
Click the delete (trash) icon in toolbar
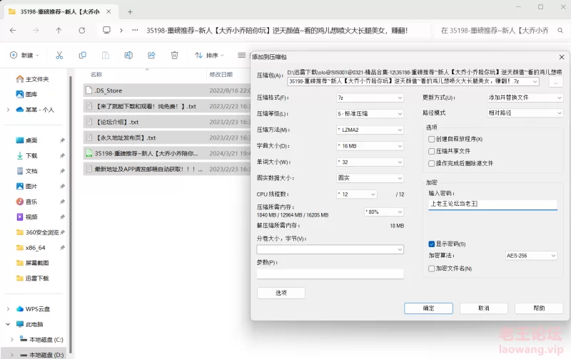[x=174, y=55]
